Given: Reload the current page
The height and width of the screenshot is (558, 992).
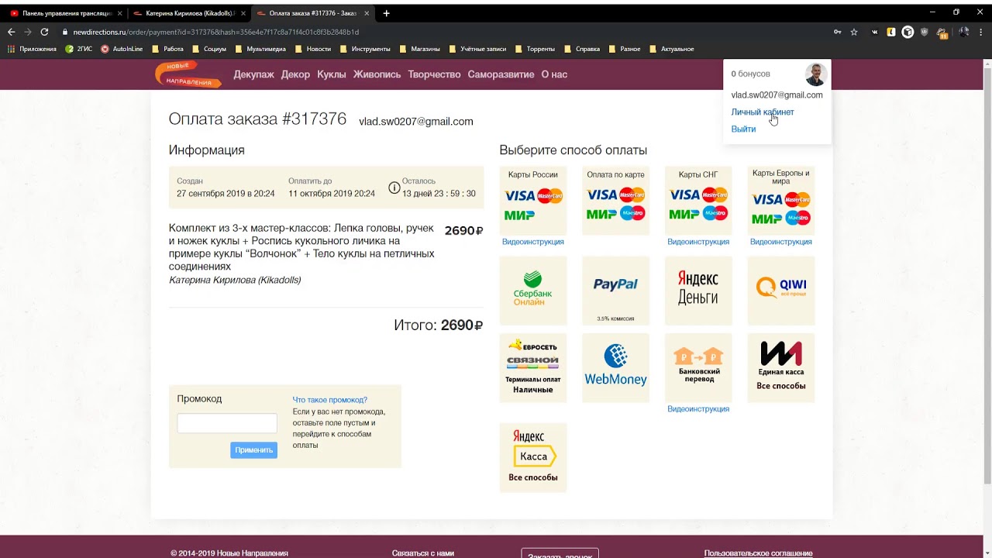Looking at the screenshot, I should (x=44, y=32).
